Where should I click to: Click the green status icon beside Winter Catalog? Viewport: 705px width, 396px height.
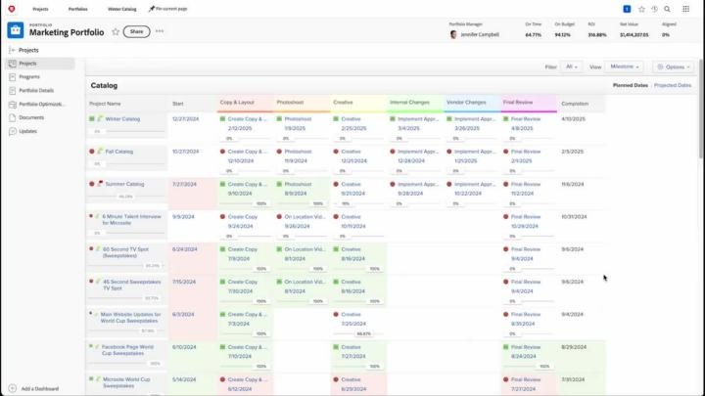[92, 119]
